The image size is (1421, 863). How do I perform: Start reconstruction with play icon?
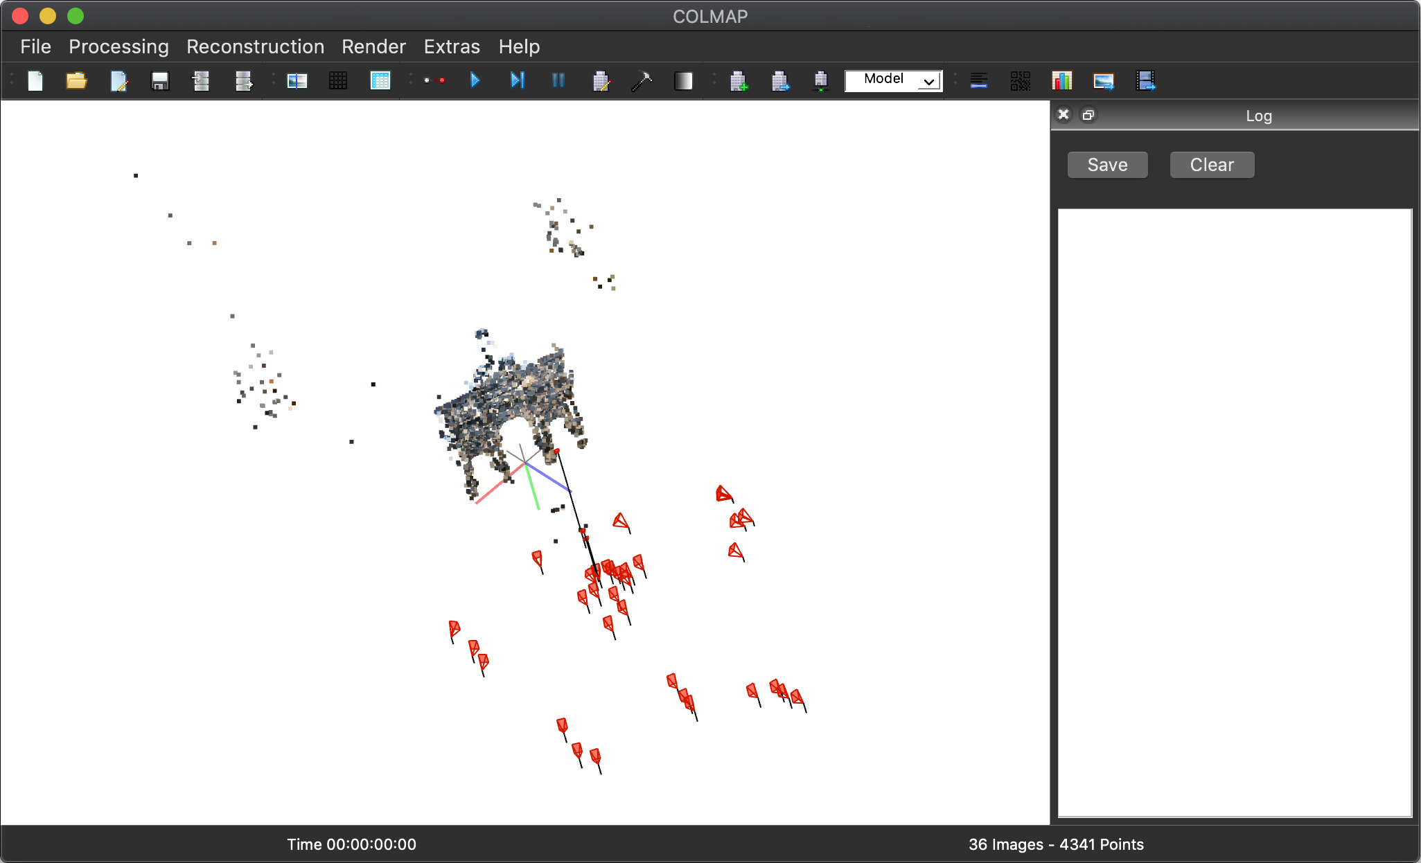point(475,81)
